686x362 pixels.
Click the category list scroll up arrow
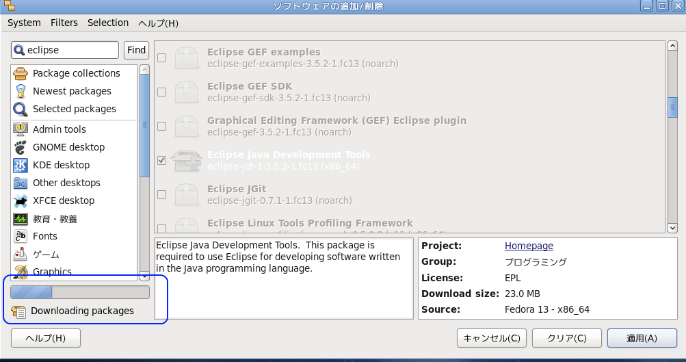[144, 70]
